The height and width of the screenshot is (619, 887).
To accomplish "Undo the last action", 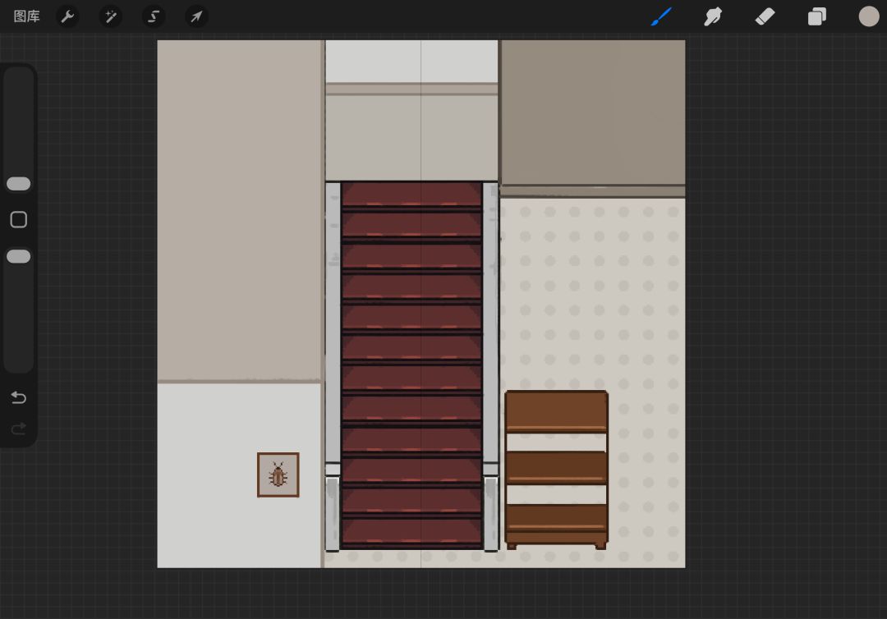I will pyautogui.click(x=19, y=397).
